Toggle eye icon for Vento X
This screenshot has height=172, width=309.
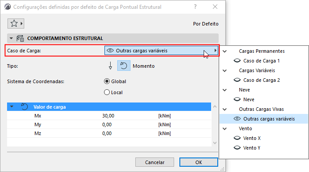(x=237, y=138)
